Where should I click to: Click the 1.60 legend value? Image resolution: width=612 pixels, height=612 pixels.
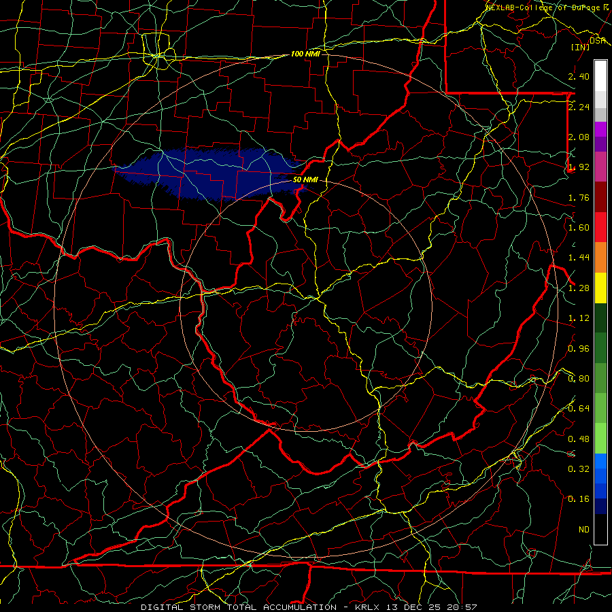coord(579,228)
